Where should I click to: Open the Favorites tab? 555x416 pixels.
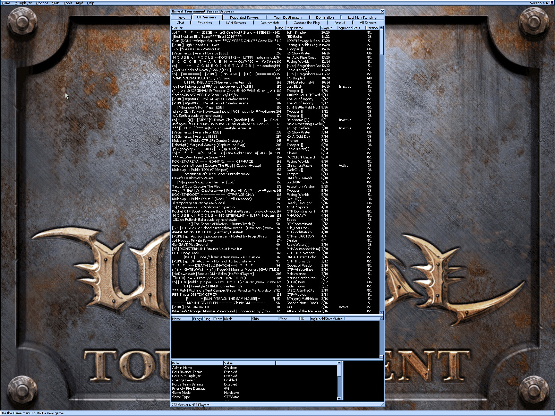(x=205, y=23)
